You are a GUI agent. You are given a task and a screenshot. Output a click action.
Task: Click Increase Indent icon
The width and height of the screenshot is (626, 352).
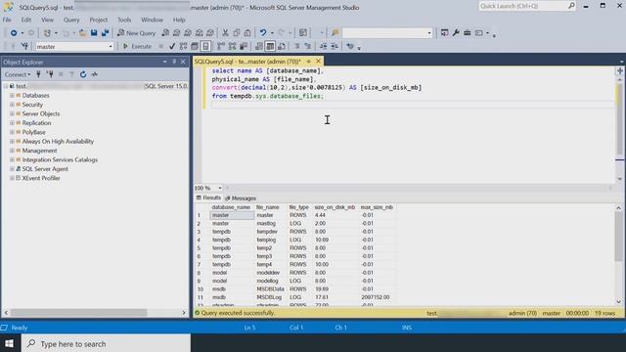335,46
